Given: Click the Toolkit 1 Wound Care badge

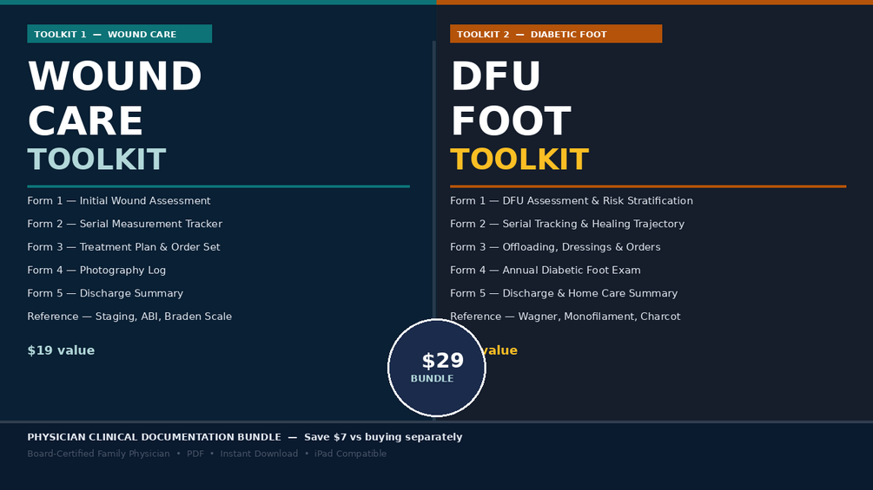Looking at the screenshot, I should tap(119, 34).
